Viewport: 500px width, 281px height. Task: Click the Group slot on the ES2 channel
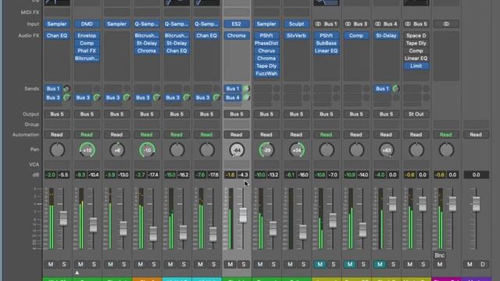click(236, 124)
